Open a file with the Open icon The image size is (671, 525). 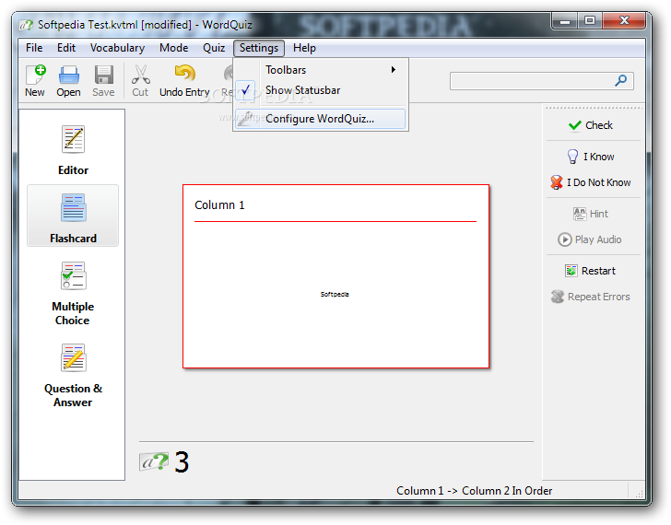pyautogui.click(x=68, y=76)
